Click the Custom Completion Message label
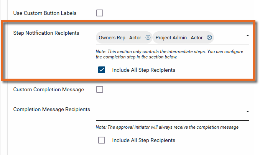 point(48,89)
